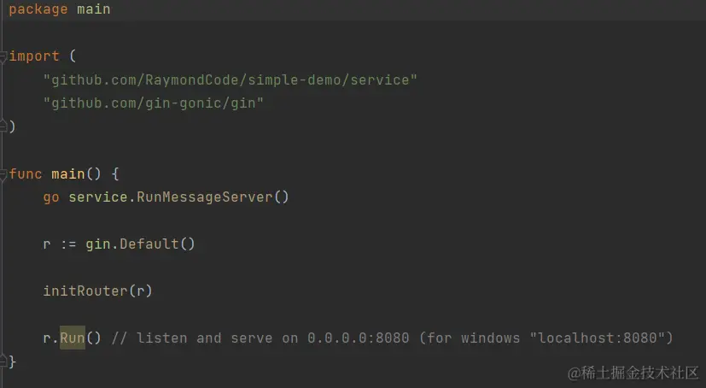Screen dimensions: 706x388
Task: Click the service identifier before RunMessageServer
Action: tap(97, 197)
